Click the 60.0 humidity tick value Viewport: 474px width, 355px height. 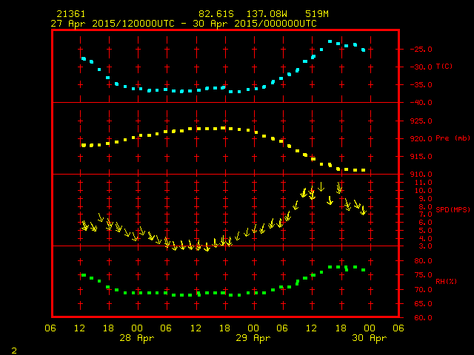coord(423,318)
